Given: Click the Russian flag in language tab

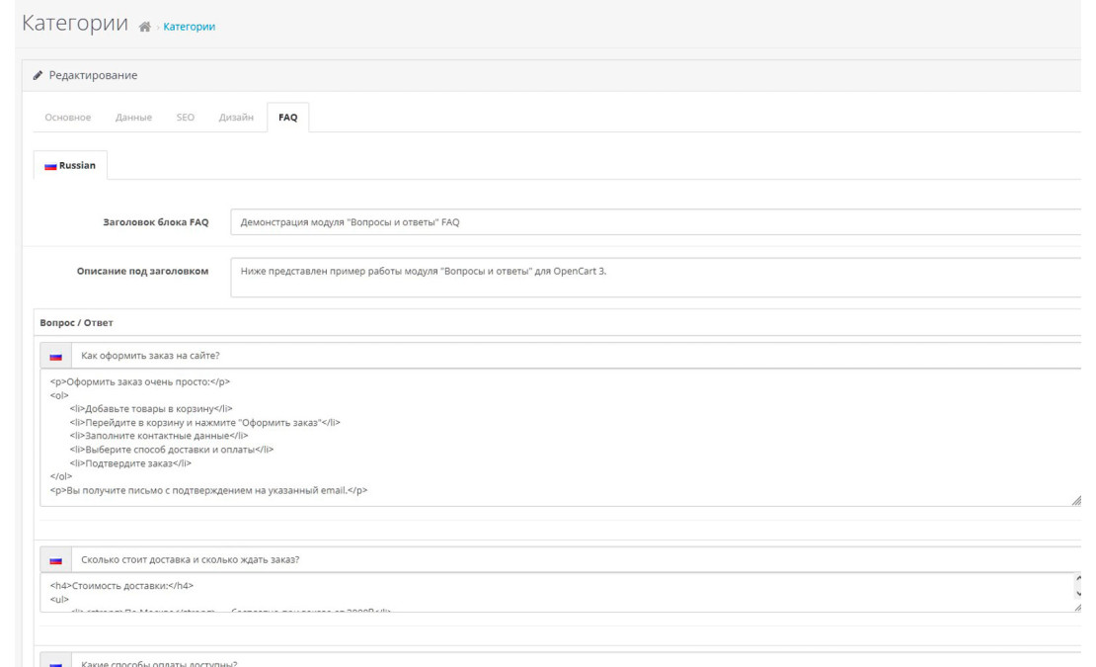Looking at the screenshot, I should 50,166.
